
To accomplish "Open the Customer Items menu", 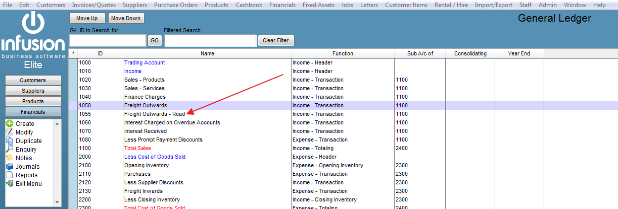I will tap(406, 5).
